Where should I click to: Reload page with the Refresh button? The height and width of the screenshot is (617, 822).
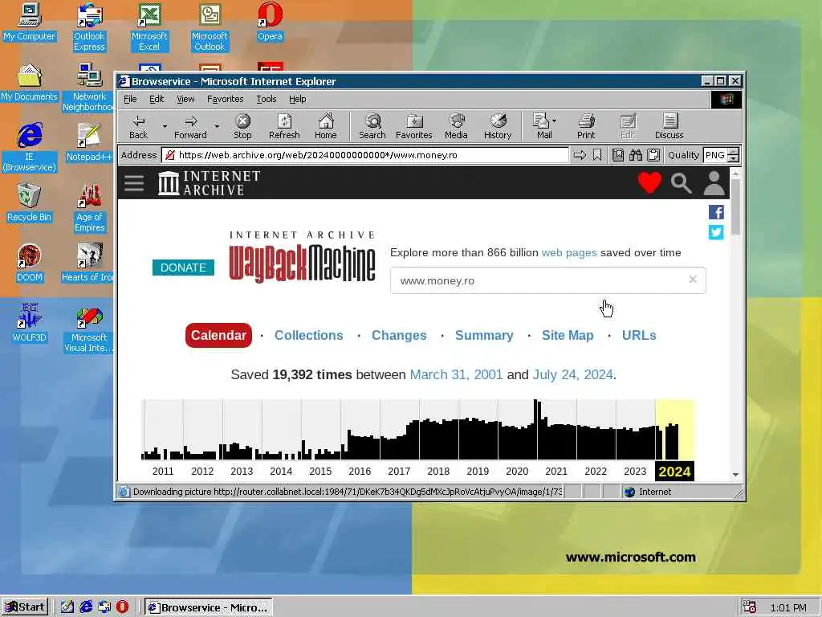(284, 127)
